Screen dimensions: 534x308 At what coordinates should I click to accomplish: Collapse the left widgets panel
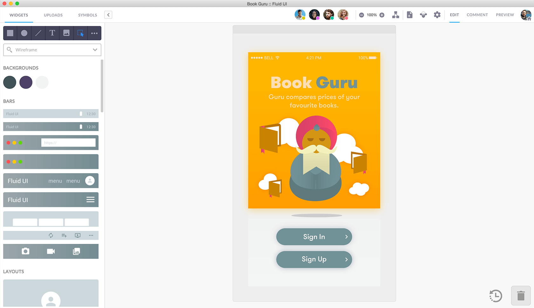108,15
